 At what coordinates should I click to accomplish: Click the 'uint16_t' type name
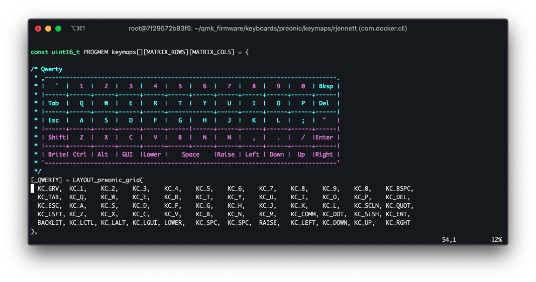point(66,52)
